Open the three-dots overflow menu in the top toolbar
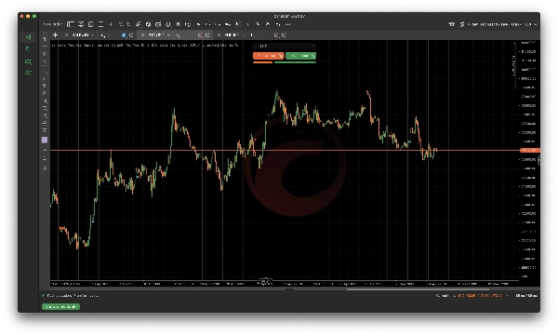The width and height of the screenshot is (558, 336). [287, 24]
